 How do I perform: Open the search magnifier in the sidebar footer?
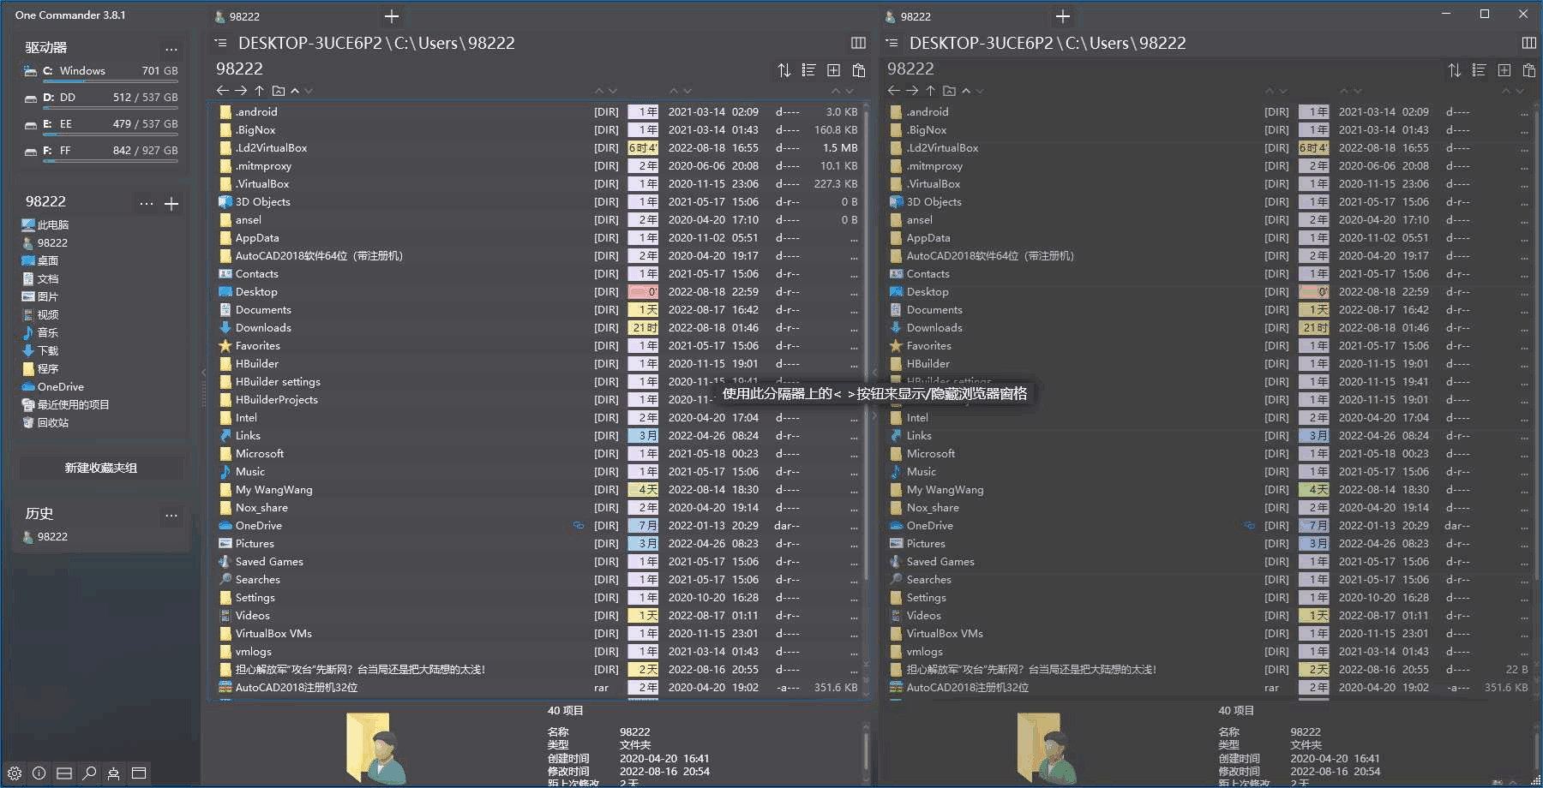(89, 773)
